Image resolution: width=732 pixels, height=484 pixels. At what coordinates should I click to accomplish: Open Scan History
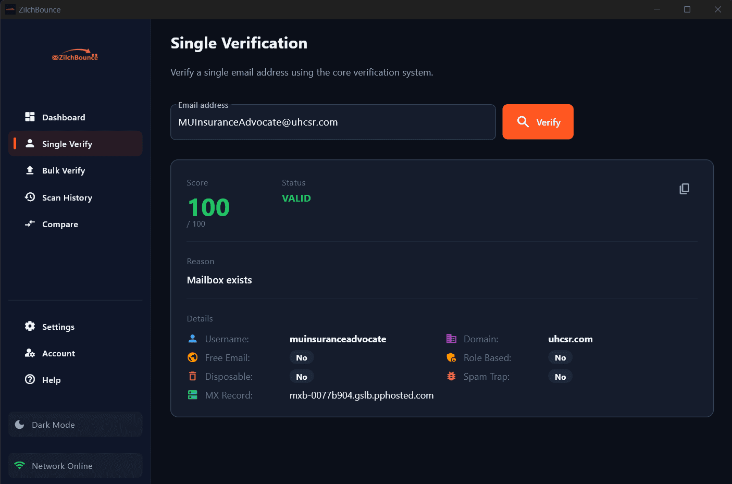point(76,197)
